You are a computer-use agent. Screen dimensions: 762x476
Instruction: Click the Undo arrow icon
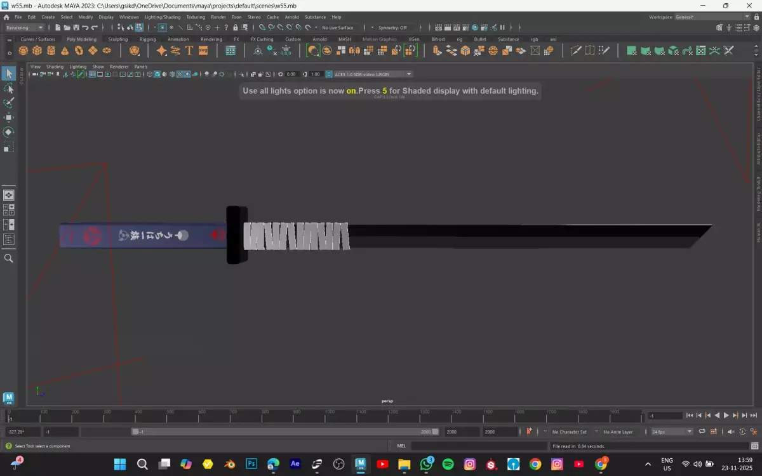tap(85, 27)
